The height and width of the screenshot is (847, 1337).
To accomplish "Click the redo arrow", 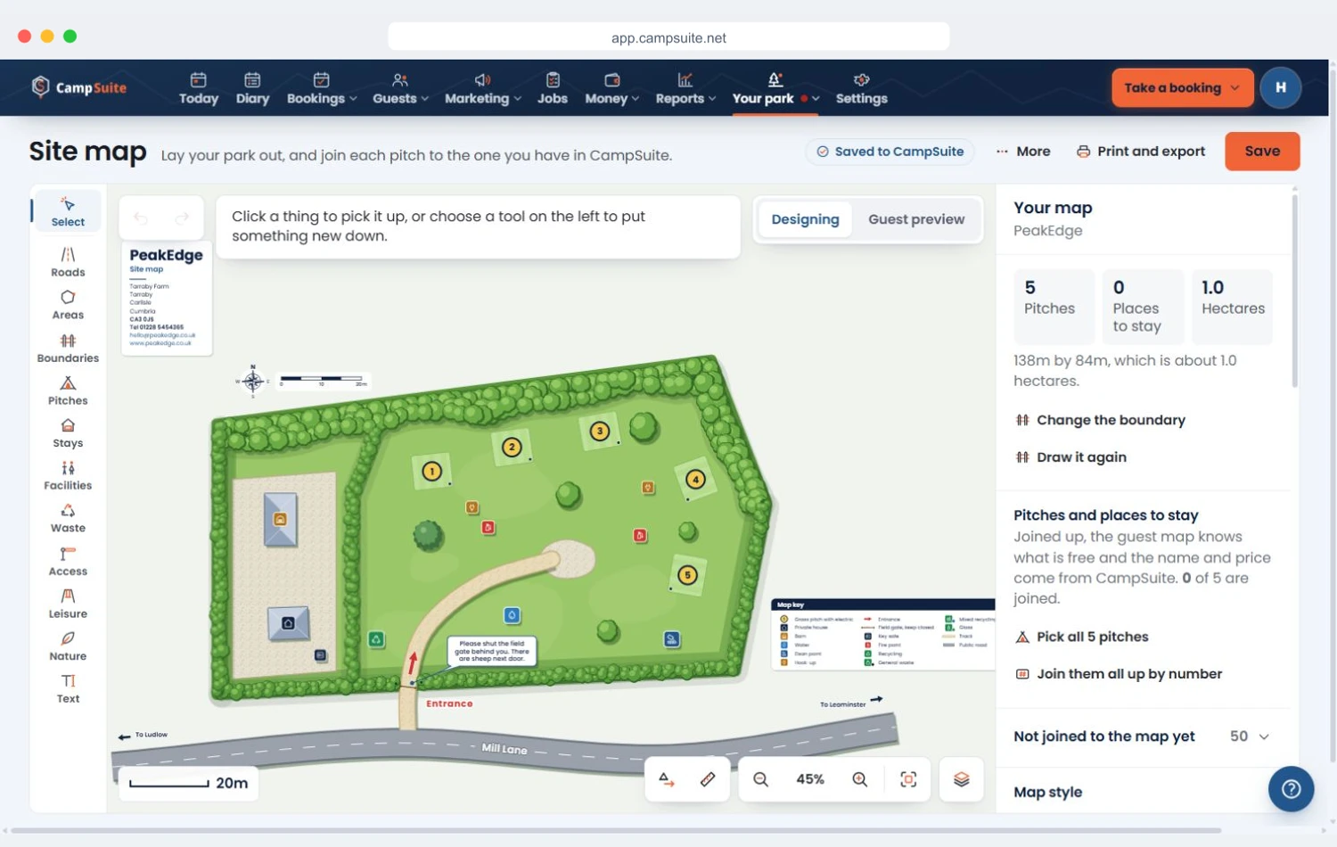I will pos(182,218).
